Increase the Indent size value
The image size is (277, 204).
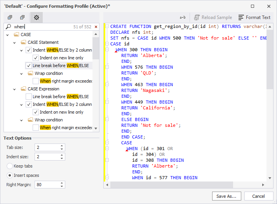62,155
